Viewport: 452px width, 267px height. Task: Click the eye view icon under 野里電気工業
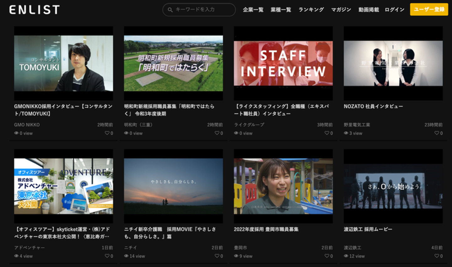346,133
